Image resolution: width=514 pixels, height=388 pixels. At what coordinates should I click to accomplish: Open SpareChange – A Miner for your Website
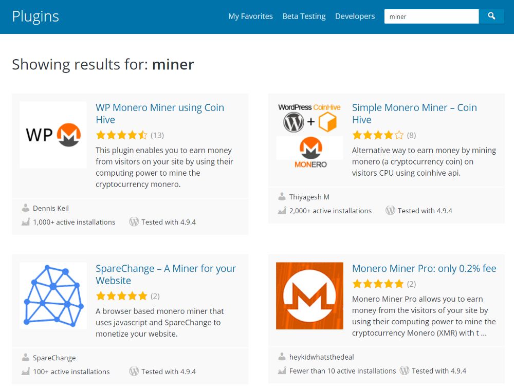[166, 274]
